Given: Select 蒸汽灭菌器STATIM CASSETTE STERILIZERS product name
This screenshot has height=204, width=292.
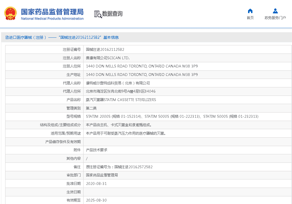Looking at the screenshot, I should [x=121, y=100].
